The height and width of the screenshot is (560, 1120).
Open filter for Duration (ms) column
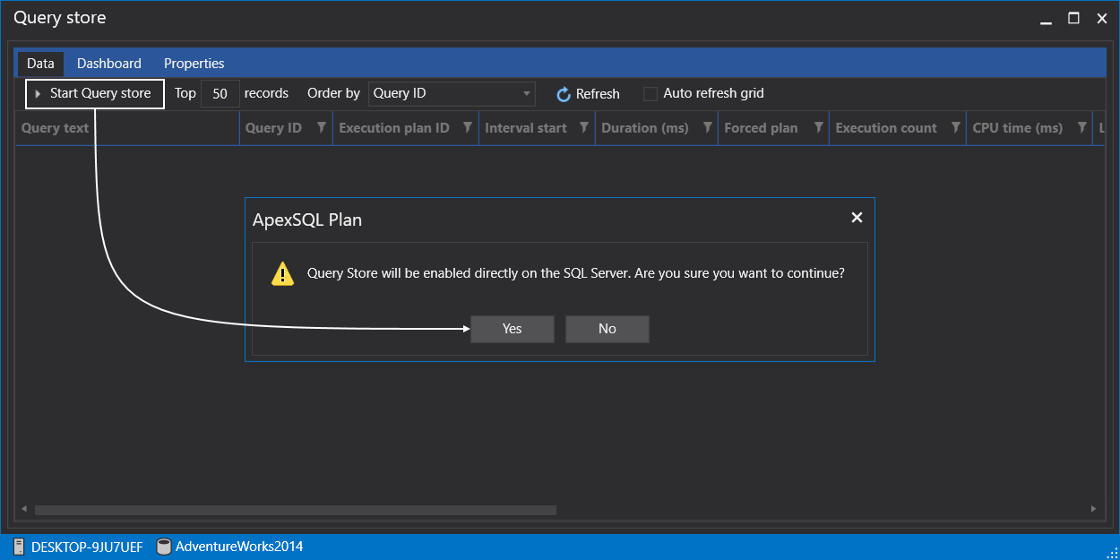click(707, 128)
